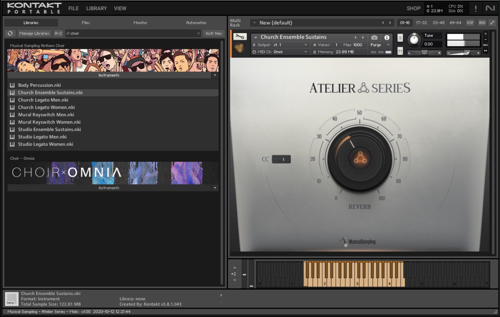Click the exclamation warning icon
The height and width of the screenshot is (317, 500).
tap(475, 9)
